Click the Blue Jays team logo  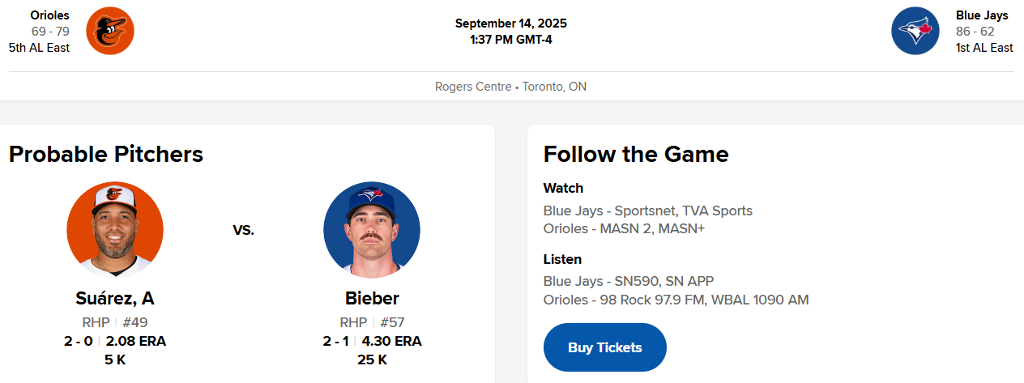915,31
